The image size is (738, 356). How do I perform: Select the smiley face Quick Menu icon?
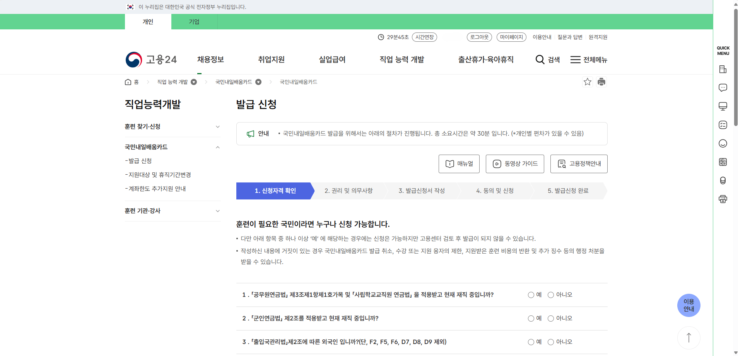(x=723, y=143)
